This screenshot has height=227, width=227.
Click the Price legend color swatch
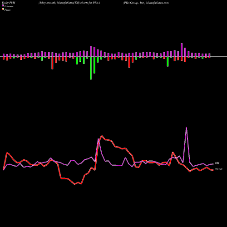click(3, 10)
